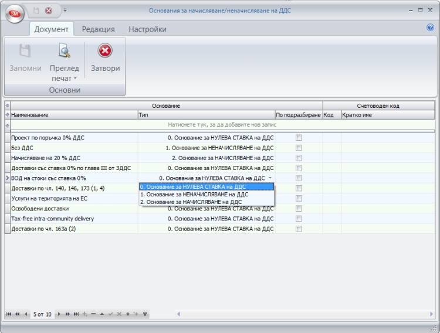The image size is (440, 333).
Task: Toggle default checkbox for Доставки по чл. 163а (2)
Action: click(x=299, y=229)
